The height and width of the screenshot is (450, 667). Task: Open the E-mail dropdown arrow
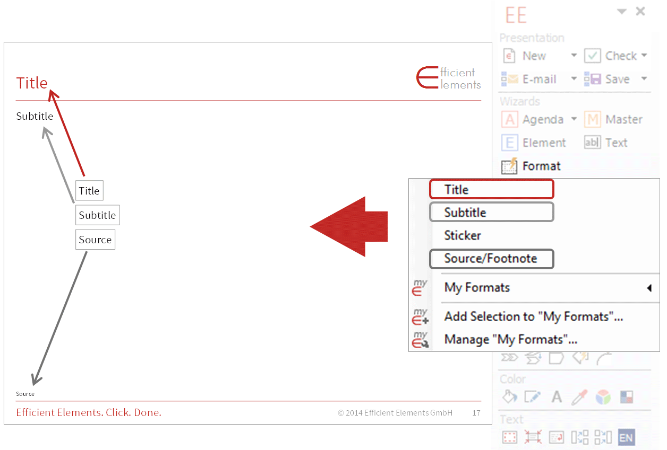click(x=575, y=80)
